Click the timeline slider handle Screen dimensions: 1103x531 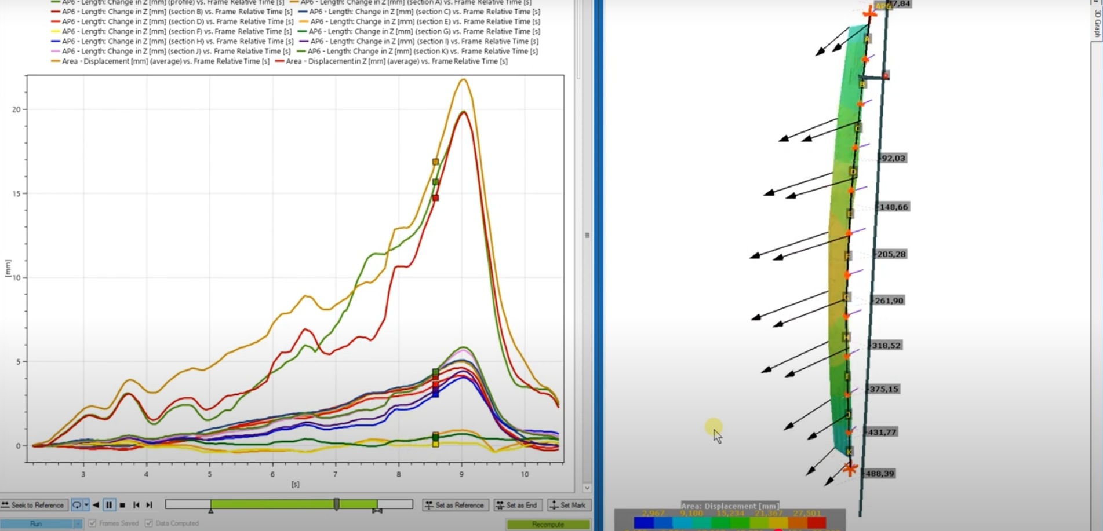[336, 504]
